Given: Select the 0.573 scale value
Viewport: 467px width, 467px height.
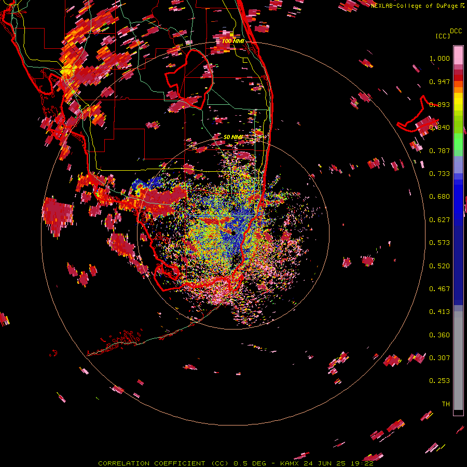Looking at the screenshot, I should pos(439,243).
